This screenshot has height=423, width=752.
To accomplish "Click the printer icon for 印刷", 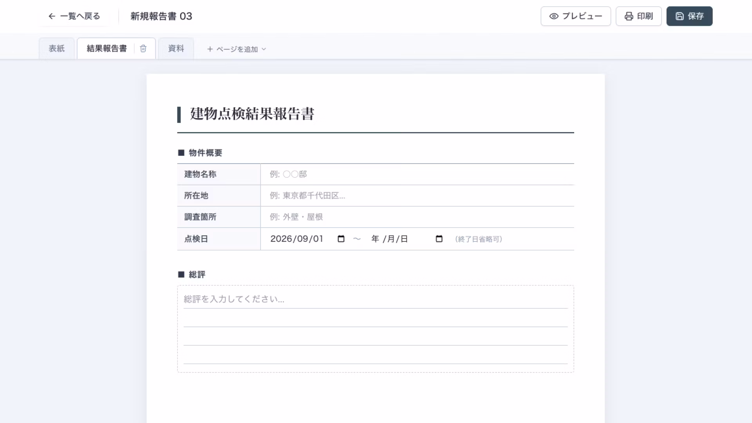I will pos(629,16).
